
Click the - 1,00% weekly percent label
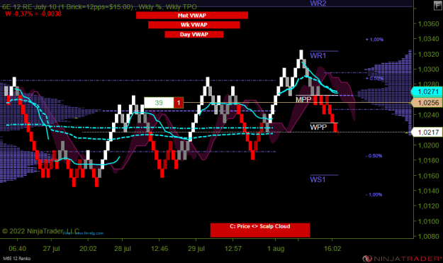pyautogui.click(x=374, y=195)
